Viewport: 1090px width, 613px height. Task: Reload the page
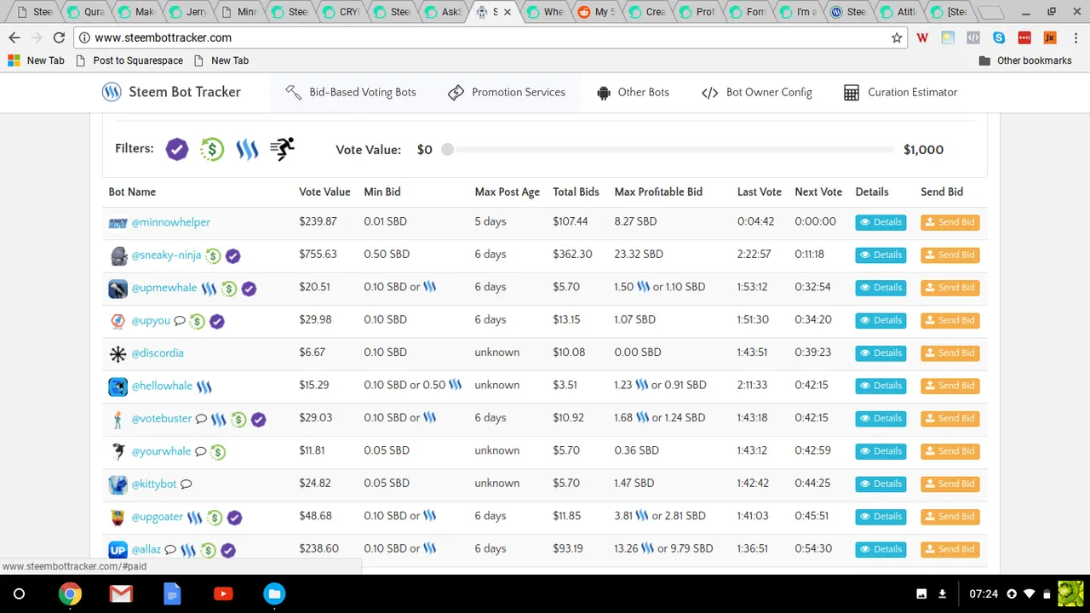(x=59, y=37)
